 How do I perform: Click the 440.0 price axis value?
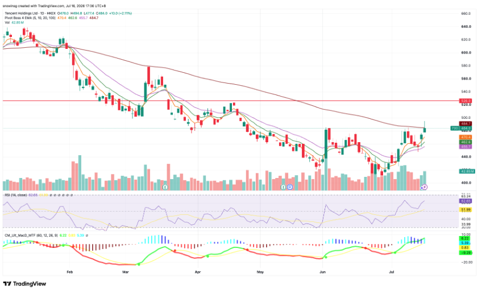coord(466,157)
